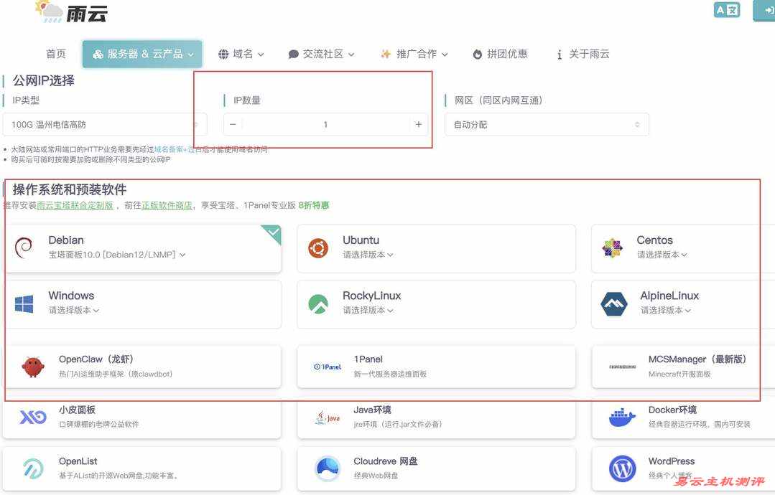
Task: Click the OpenList teal logo icon
Action: coord(33,468)
